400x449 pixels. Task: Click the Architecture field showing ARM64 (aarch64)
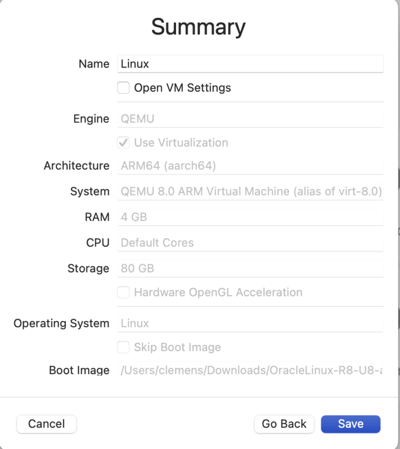pyautogui.click(x=250, y=166)
